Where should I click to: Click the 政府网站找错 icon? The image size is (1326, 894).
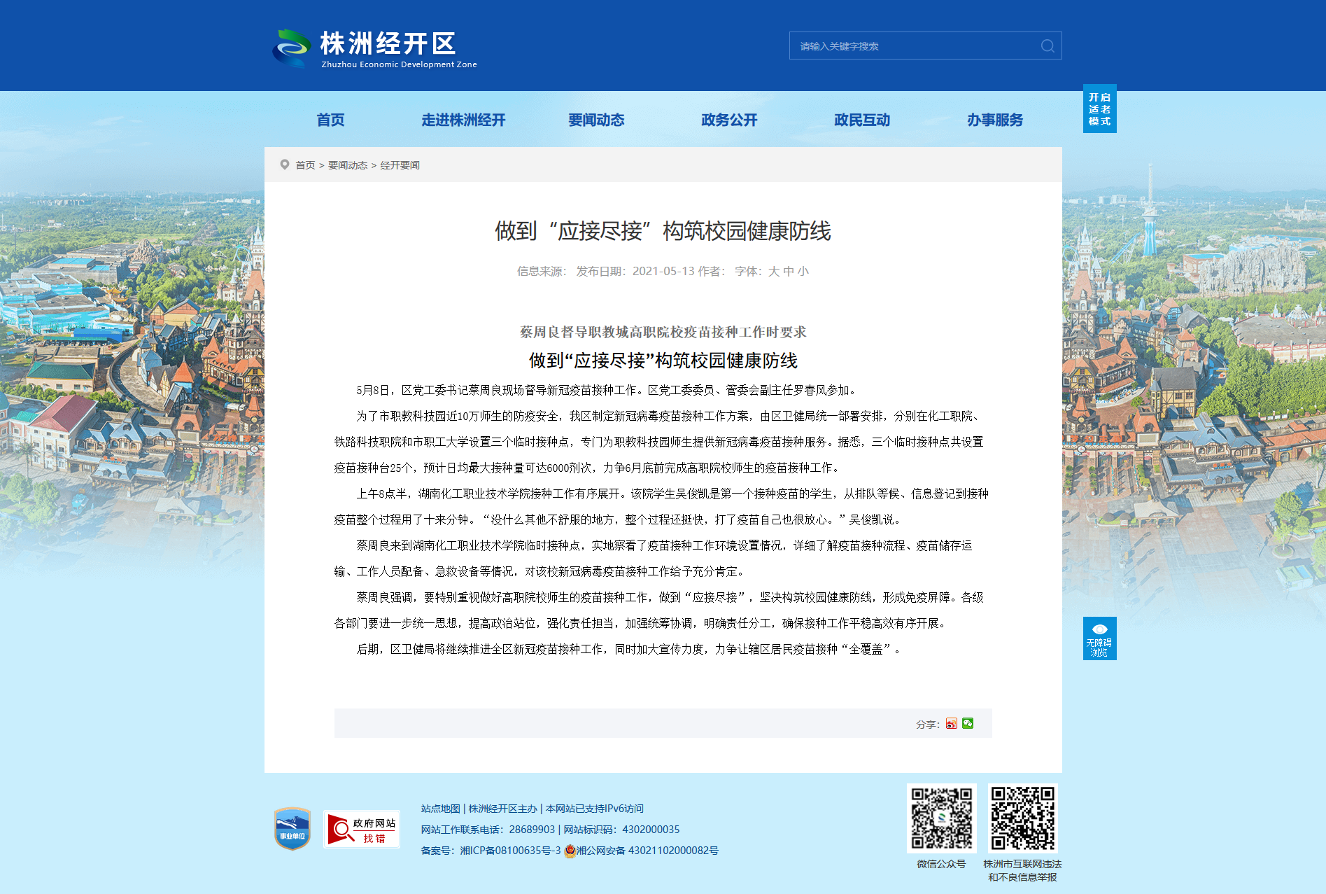pos(362,830)
